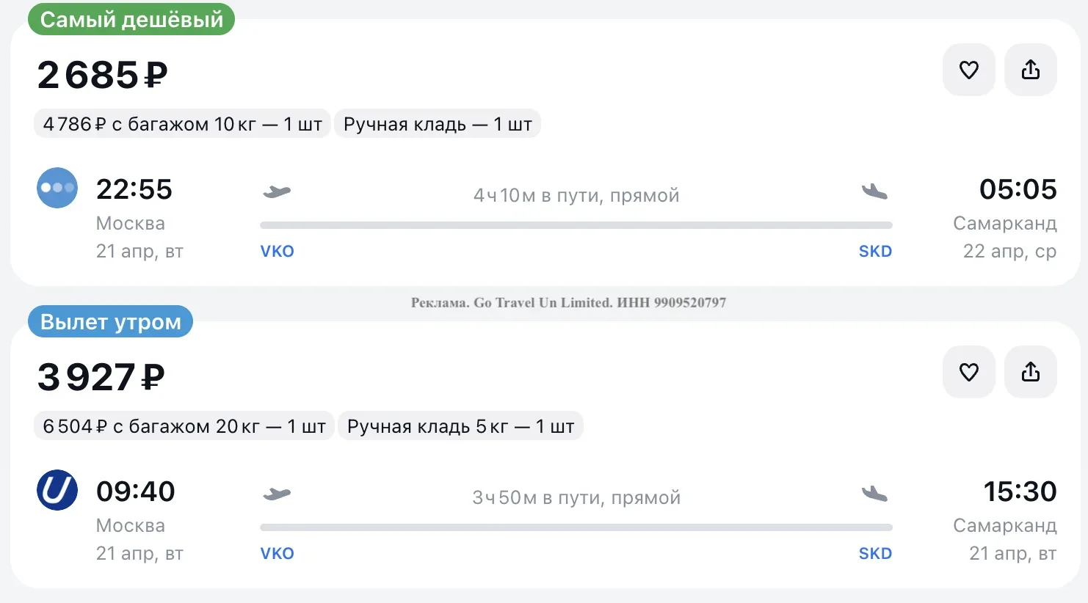Image resolution: width=1088 pixels, height=603 pixels.
Task: Click the Utair airline logo
Action: [x=57, y=490]
